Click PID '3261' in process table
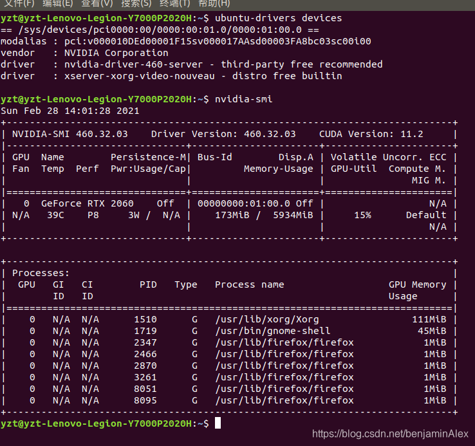Viewport: 475px width, 446px height. click(145, 377)
